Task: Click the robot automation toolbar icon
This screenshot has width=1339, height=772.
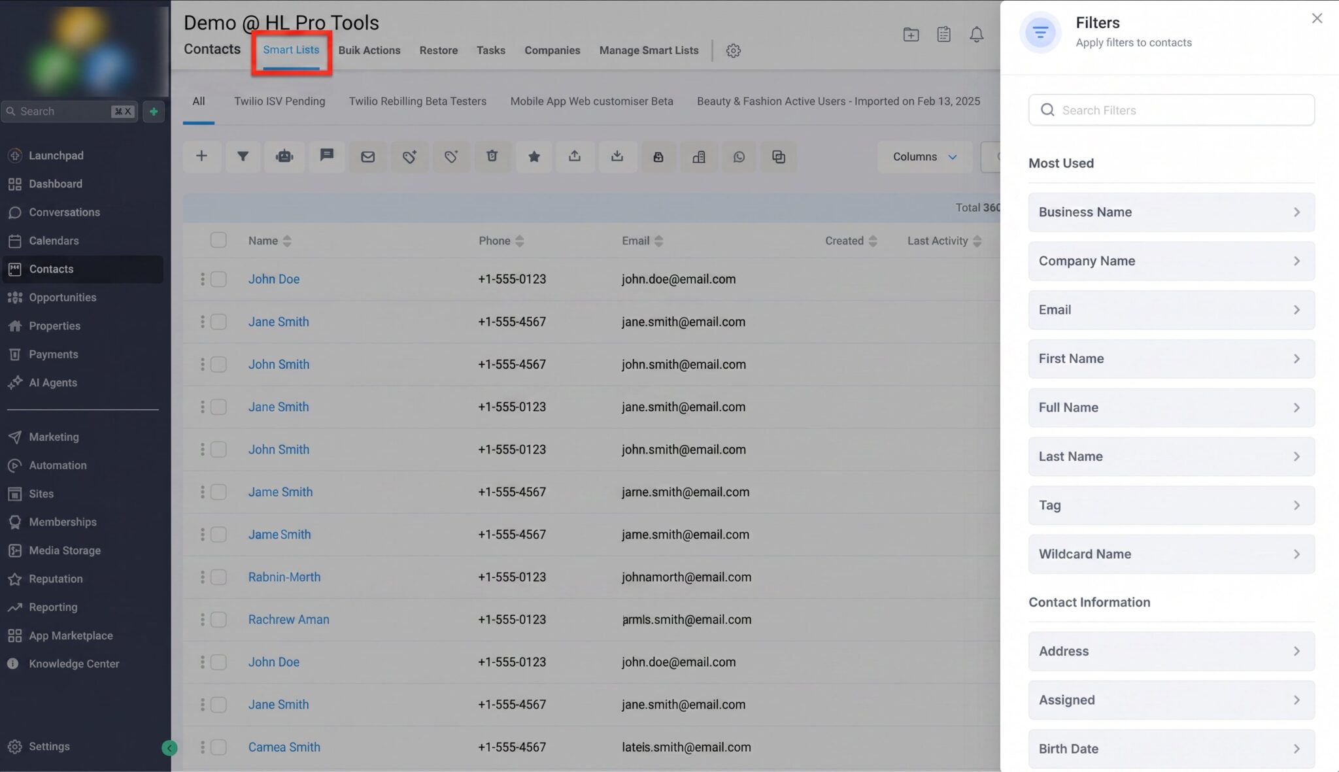Action: point(284,156)
